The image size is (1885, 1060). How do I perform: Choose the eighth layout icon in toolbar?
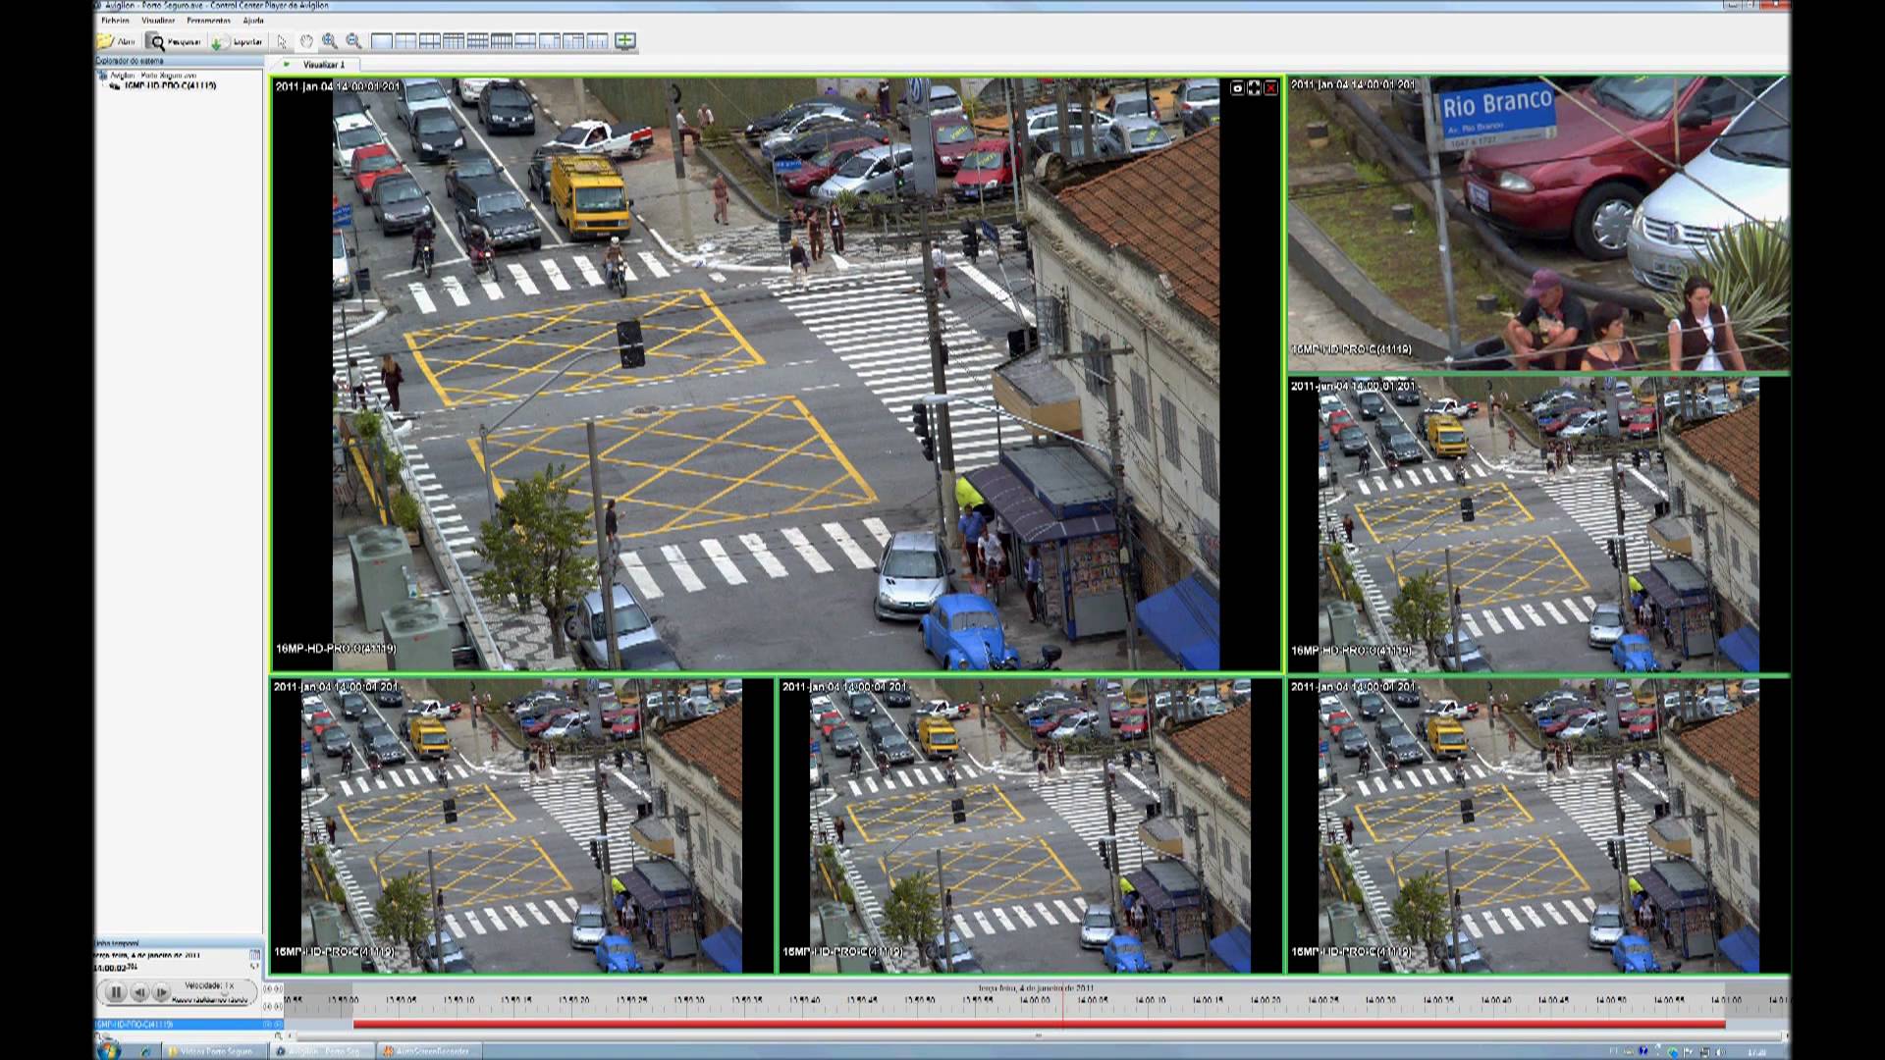point(550,41)
